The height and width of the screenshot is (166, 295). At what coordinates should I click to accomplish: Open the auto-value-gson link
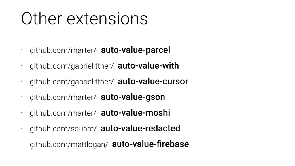[133, 97]
